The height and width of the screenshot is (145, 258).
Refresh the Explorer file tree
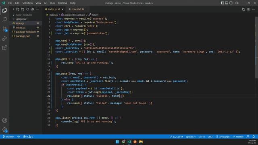[28, 9]
